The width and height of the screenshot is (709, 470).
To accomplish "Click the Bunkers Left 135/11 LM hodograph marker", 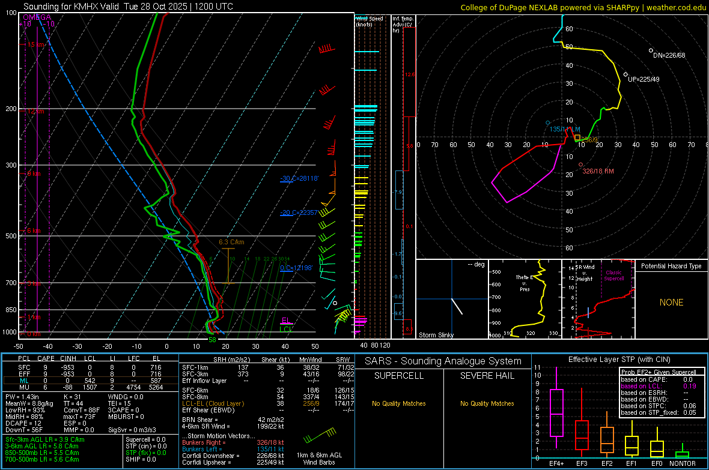I will pyautogui.click(x=547, y=122).
